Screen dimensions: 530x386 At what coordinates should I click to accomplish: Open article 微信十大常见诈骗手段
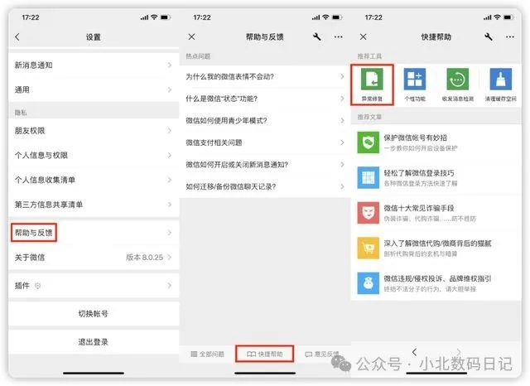[x=436, y=213]
